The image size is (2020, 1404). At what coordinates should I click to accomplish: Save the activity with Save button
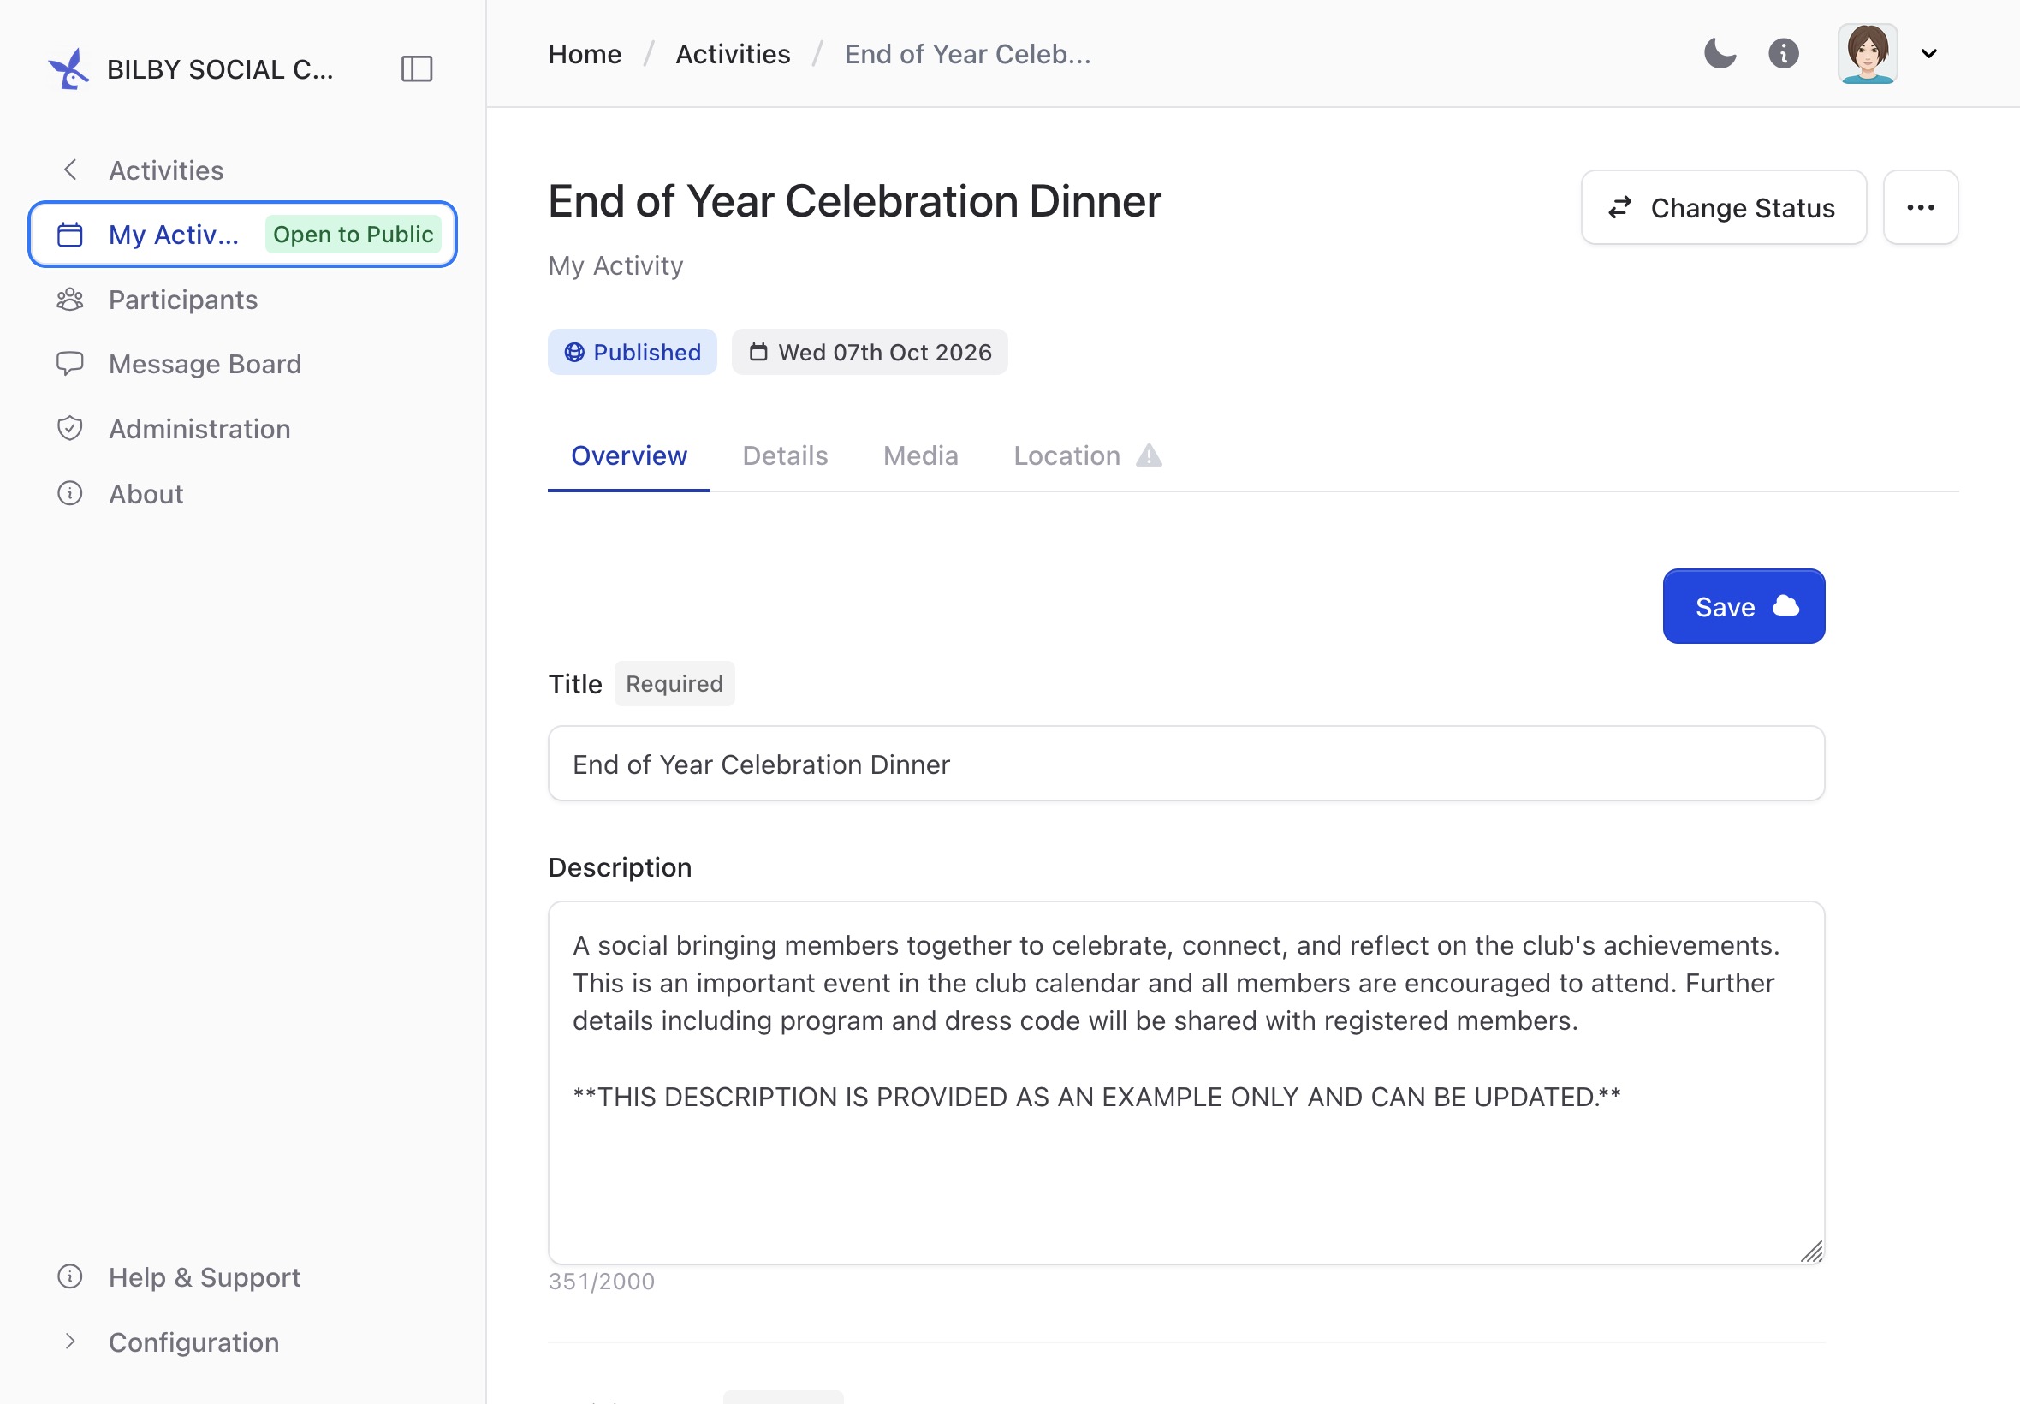[1743, 606]
